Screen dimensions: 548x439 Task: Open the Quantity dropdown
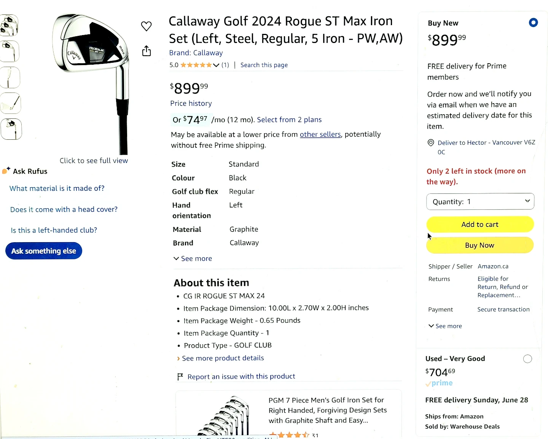click(x=480, y=201)
